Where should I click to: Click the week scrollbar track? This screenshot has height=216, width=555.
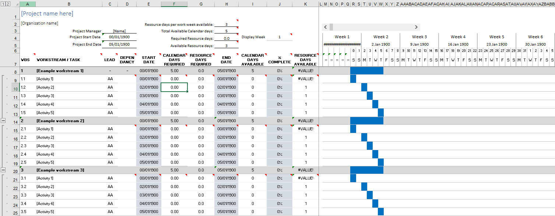(x=372, y=27)
